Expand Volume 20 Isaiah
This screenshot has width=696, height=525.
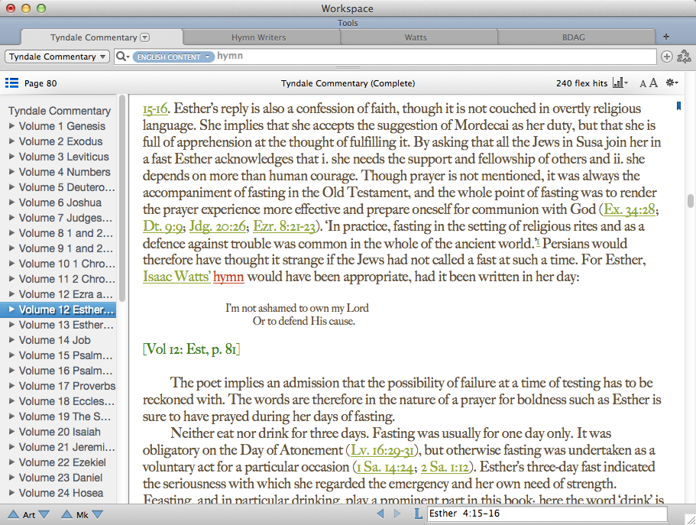tap(12, 431)
